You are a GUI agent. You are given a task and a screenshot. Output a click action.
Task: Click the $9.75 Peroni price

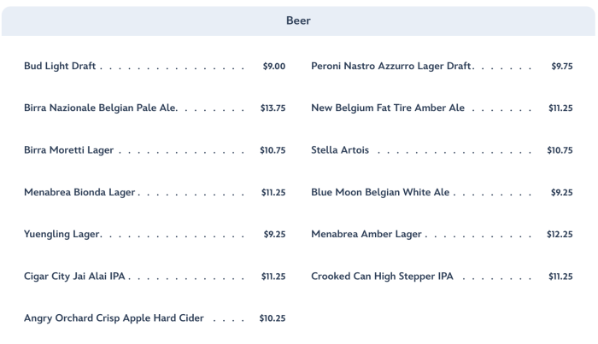[561, 67]
